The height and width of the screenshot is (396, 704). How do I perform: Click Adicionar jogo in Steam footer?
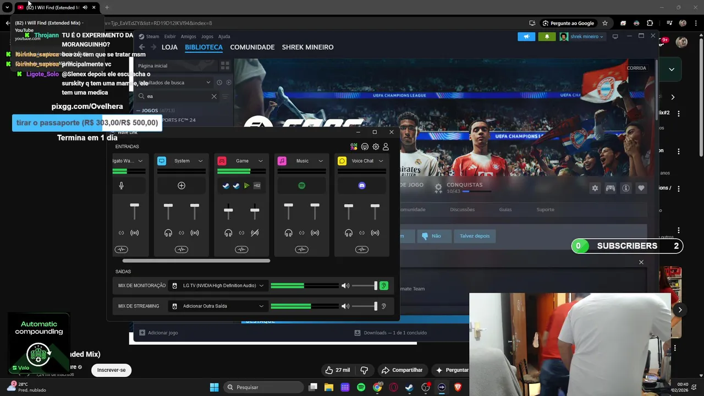[158, 333]
